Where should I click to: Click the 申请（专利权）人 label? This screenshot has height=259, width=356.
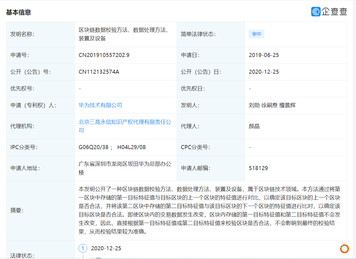pos(33,105)
